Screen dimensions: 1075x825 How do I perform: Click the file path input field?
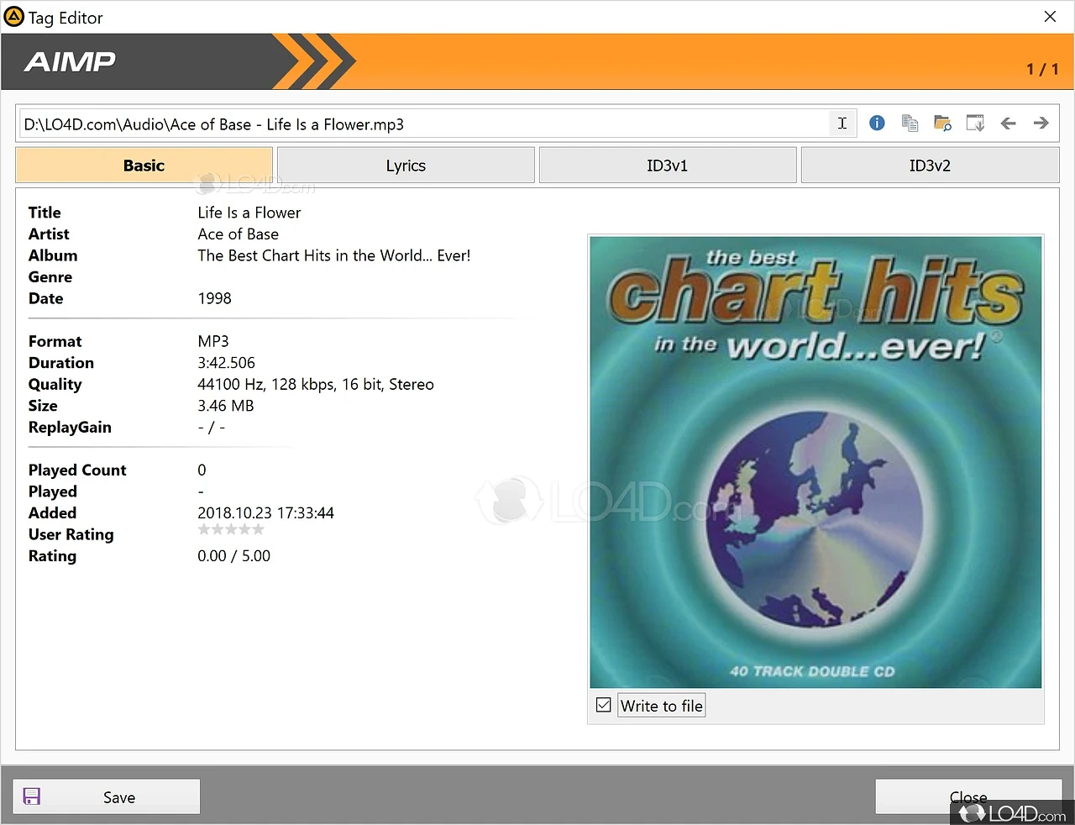[x=424, y=124]
